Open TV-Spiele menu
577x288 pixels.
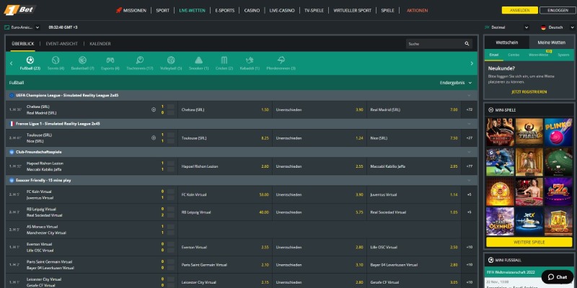pyautogui.click(x=314, y=11)
